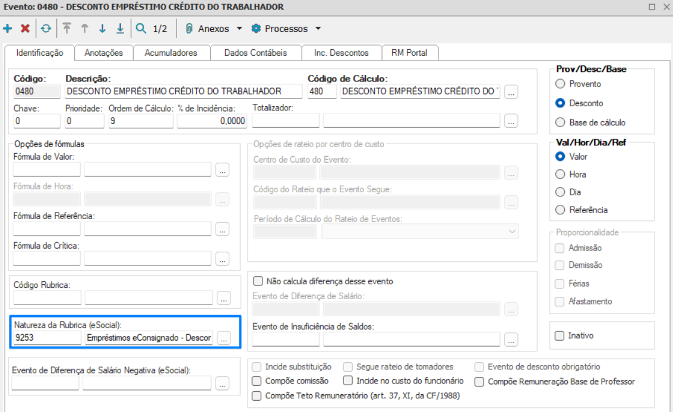Open lookup for Natureza da Rubrica
Image resolution: width=673 pixels, height=412 pixels.
tap(223, 338)
